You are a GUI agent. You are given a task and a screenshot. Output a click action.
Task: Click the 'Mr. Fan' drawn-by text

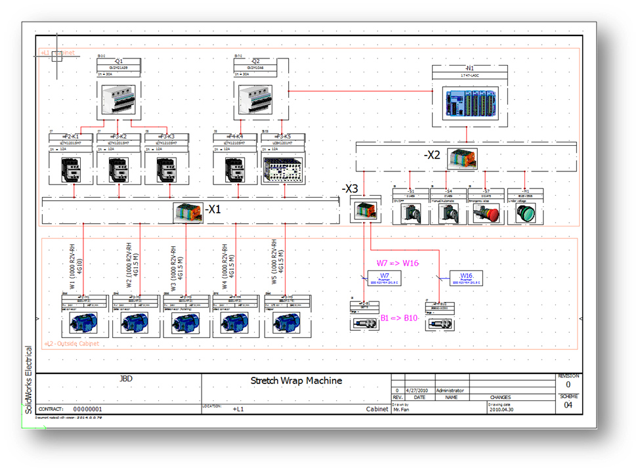401,410
